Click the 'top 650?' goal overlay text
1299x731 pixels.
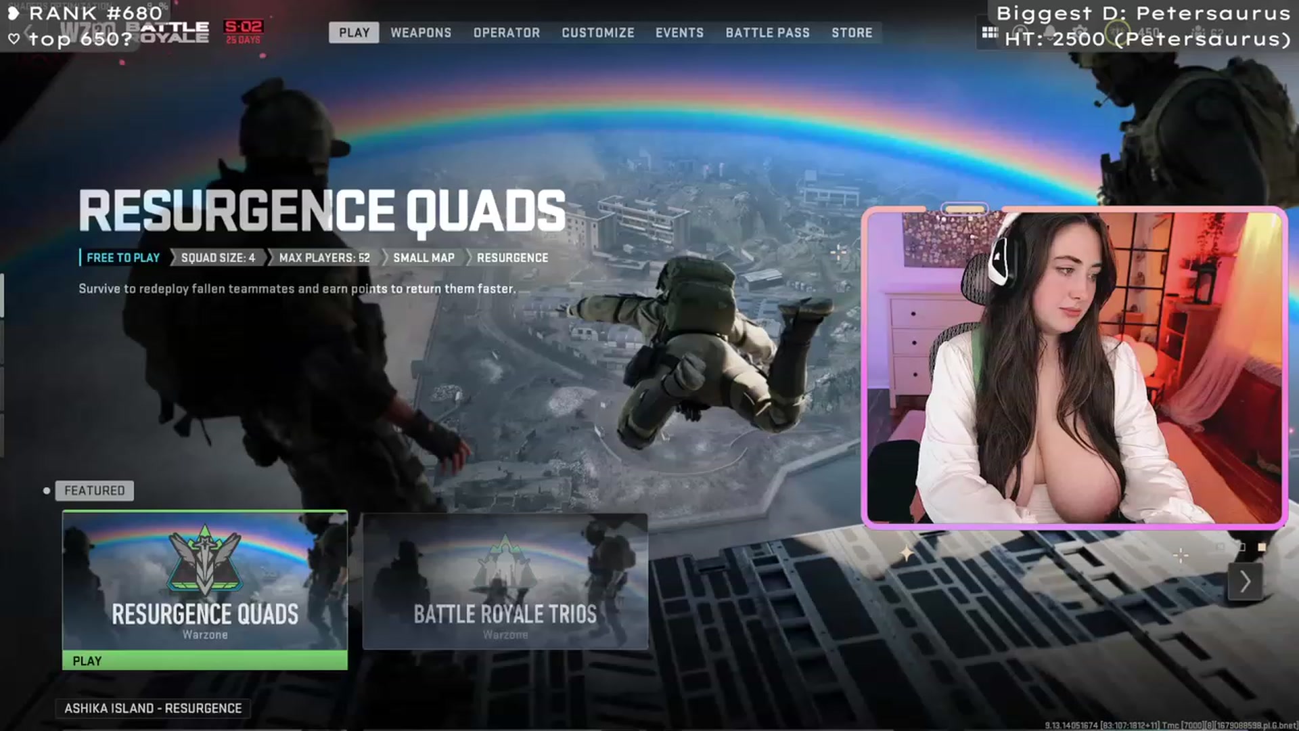tap(80, 39)
